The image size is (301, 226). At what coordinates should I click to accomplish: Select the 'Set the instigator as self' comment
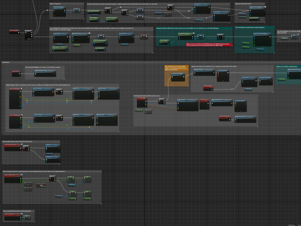coord(289,32)
